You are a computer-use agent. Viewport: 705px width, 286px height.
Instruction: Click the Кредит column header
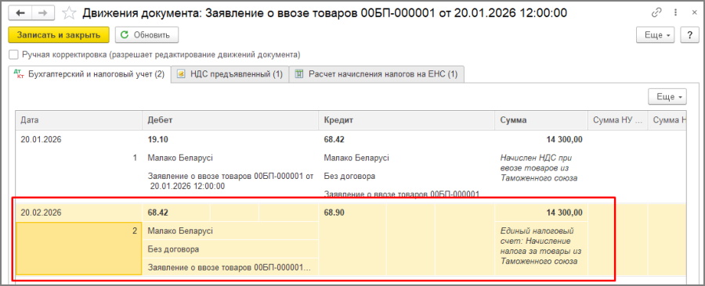tap(407, 120)
